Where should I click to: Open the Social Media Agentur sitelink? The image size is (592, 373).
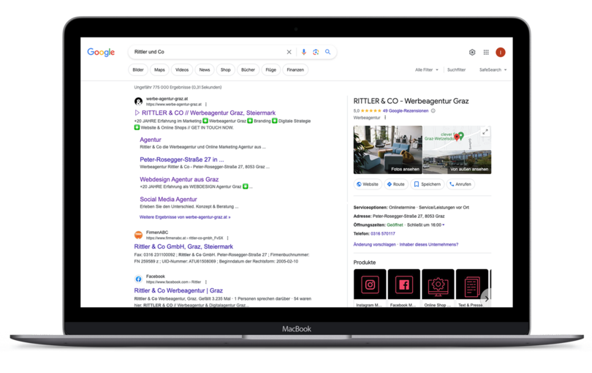click(x=168, y=199)
